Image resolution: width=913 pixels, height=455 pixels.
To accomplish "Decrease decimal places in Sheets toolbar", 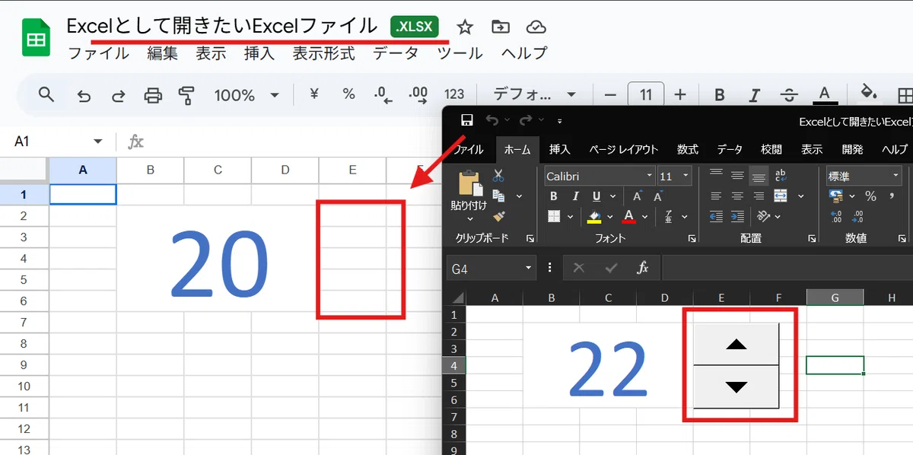I will click(x=383, y=94).
